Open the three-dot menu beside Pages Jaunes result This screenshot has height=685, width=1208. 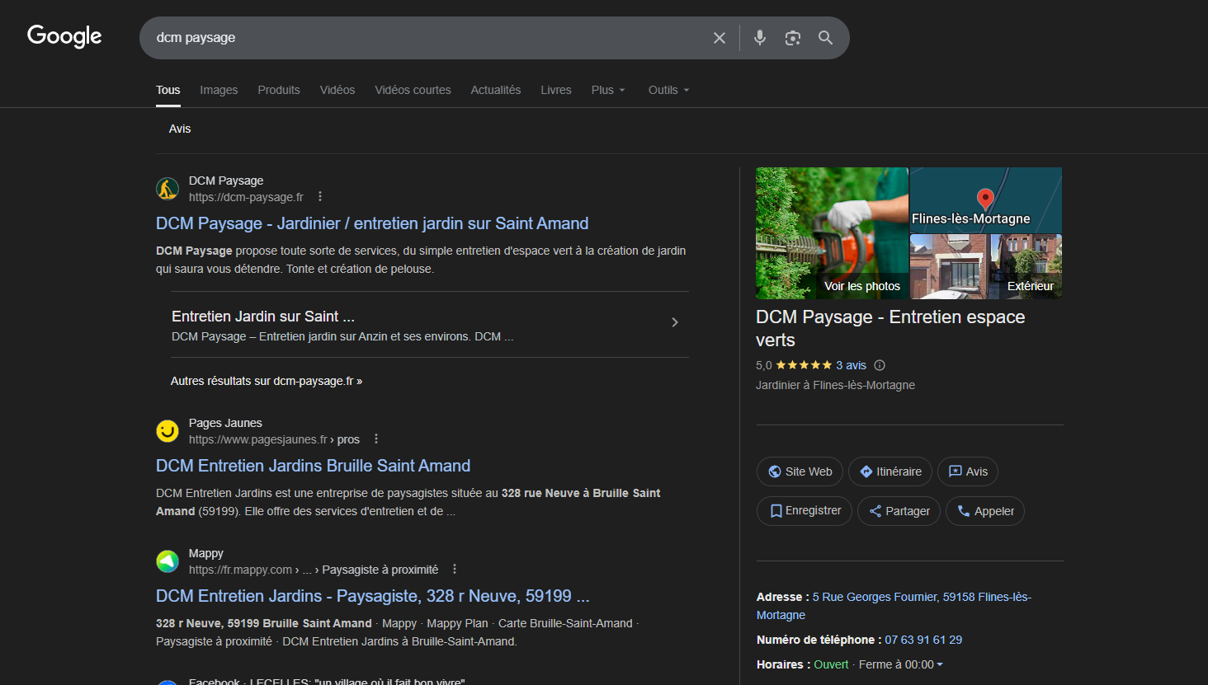tap(376, 439)
